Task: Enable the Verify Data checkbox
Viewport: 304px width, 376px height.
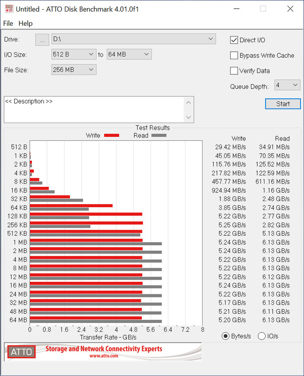Action: pyautogui.click(x=234, y=71)
